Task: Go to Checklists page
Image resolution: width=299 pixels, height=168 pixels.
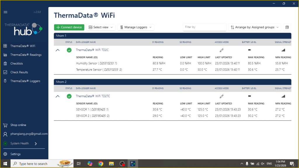Action: [x=17, y=63]
